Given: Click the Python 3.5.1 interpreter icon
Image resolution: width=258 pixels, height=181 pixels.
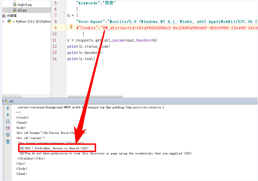Looking at the screenshot, I should click(x=9, y=22).
